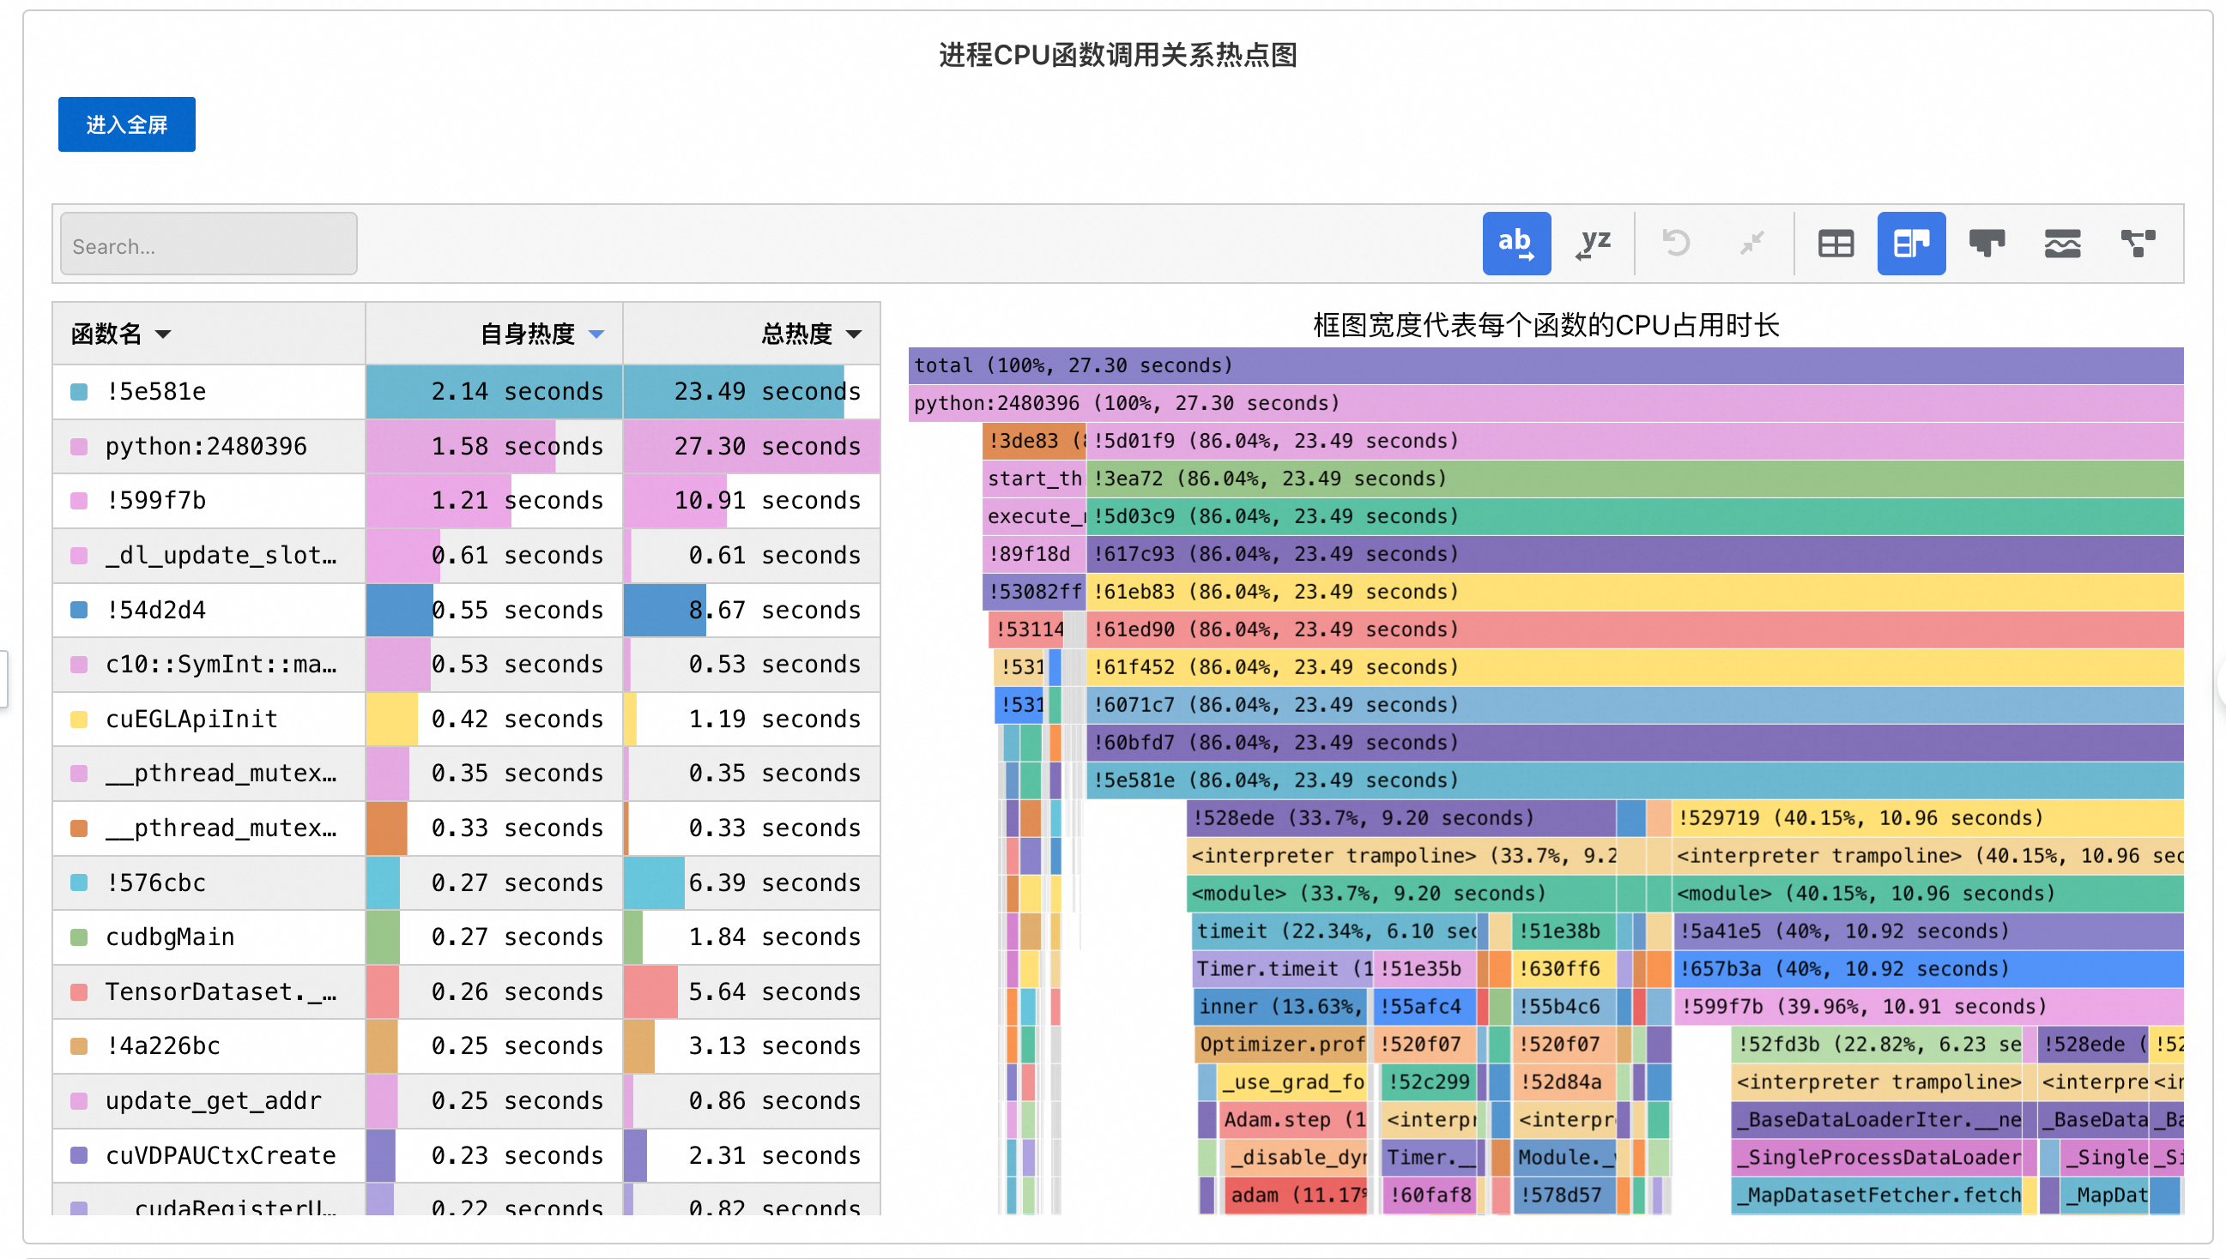Click the yellow cuEGLApiInit color swatch

pyautogui.click(x=79, y=720)
